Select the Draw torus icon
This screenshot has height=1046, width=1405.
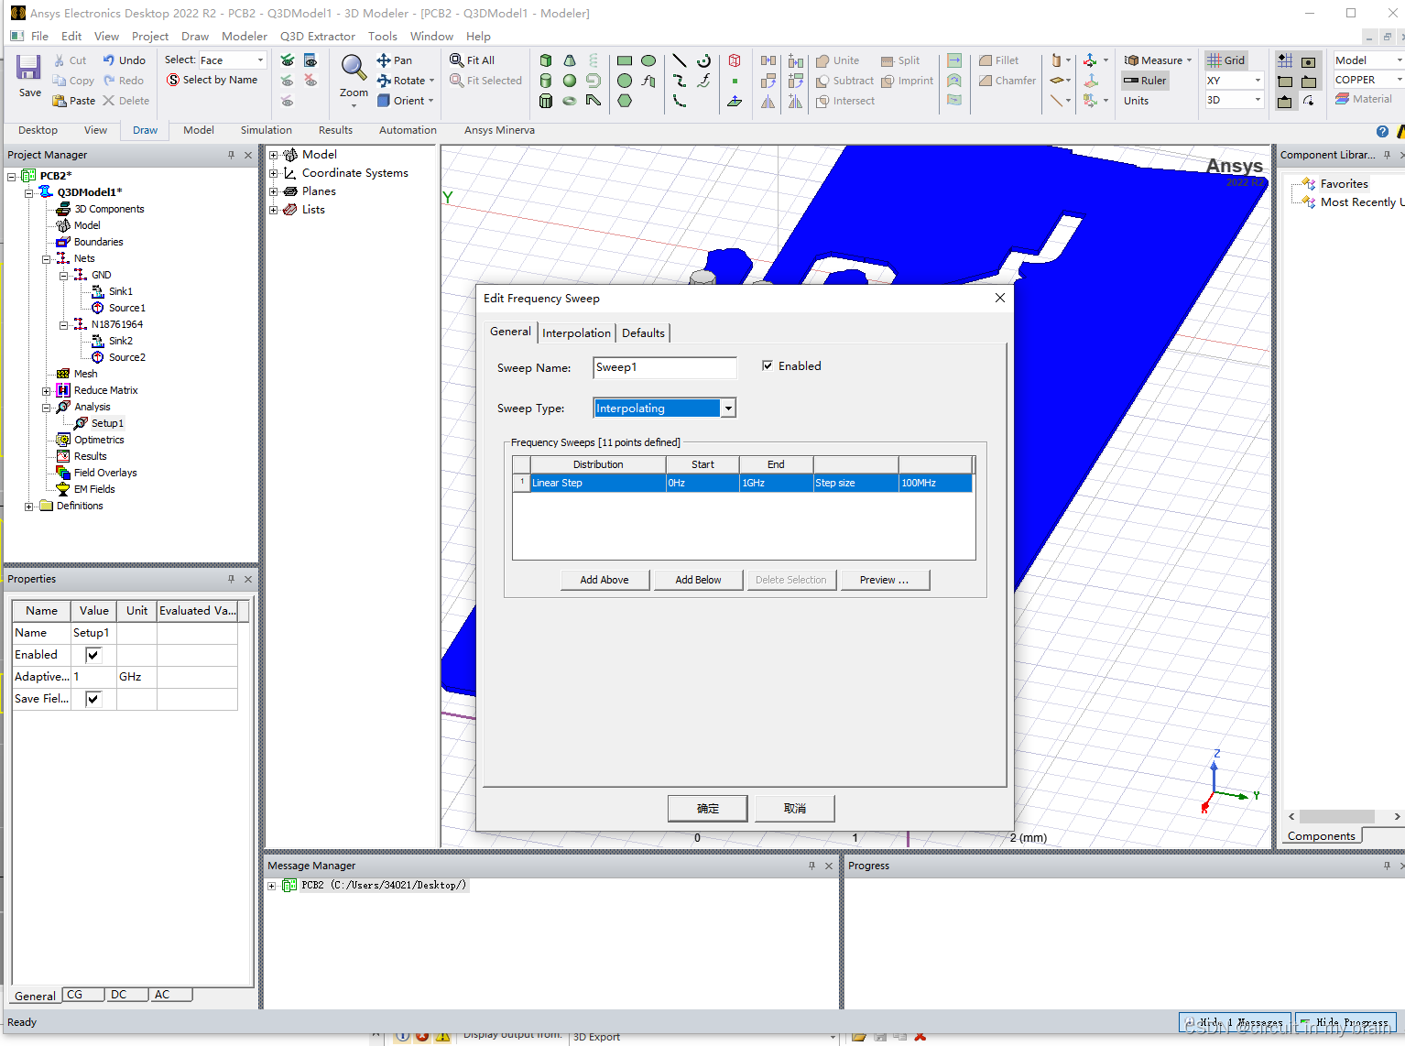tap(570, 101)
